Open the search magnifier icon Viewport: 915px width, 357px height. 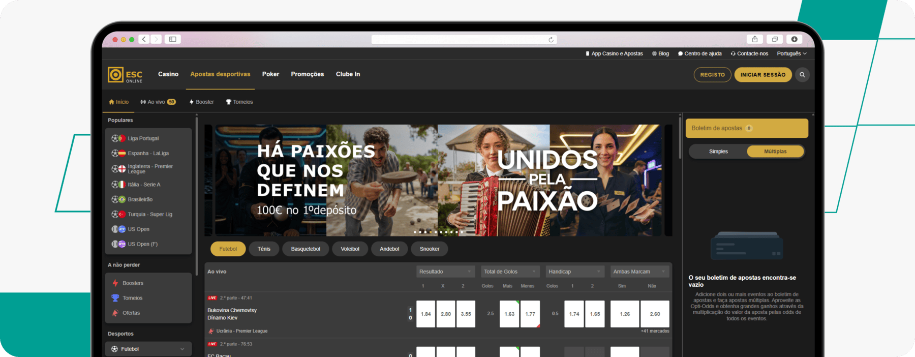(802, 75)
